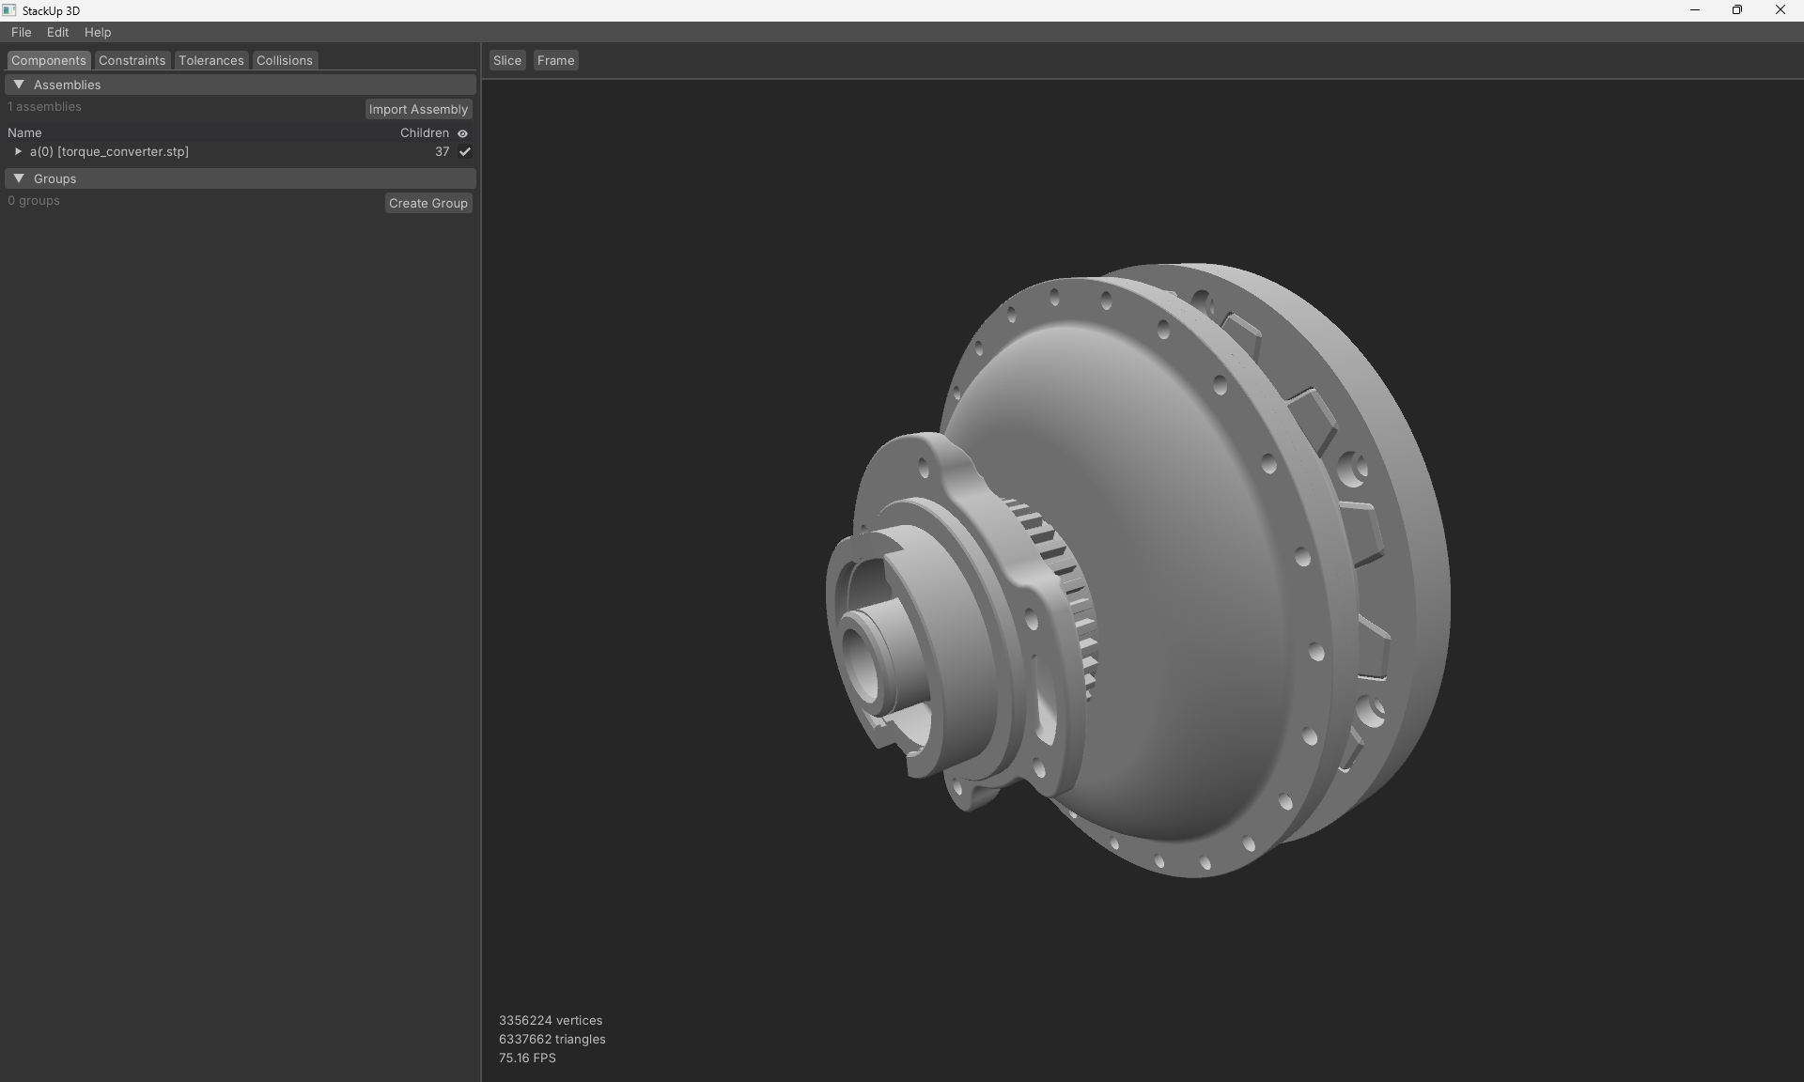Click the Create Group button
1804x1082 pixels.
tap(428, 203)
